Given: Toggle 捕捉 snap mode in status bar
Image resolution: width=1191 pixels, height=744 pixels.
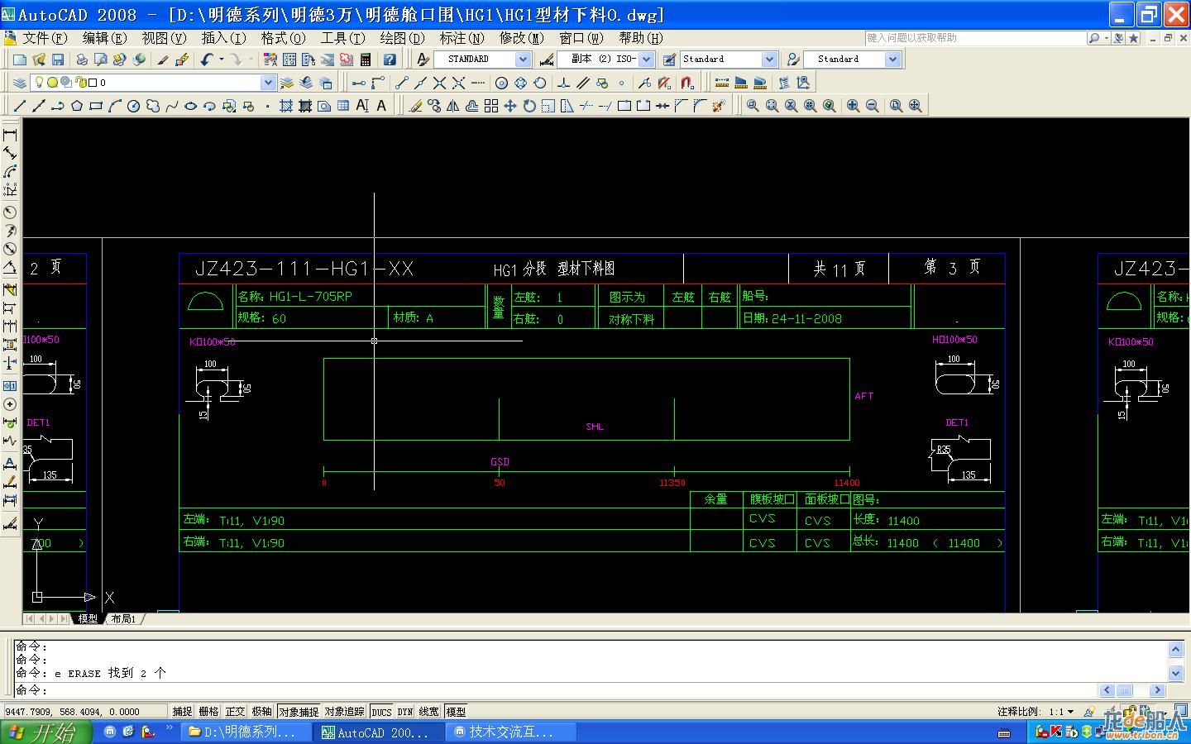Looking at the screenshot, I should point(182,712).
